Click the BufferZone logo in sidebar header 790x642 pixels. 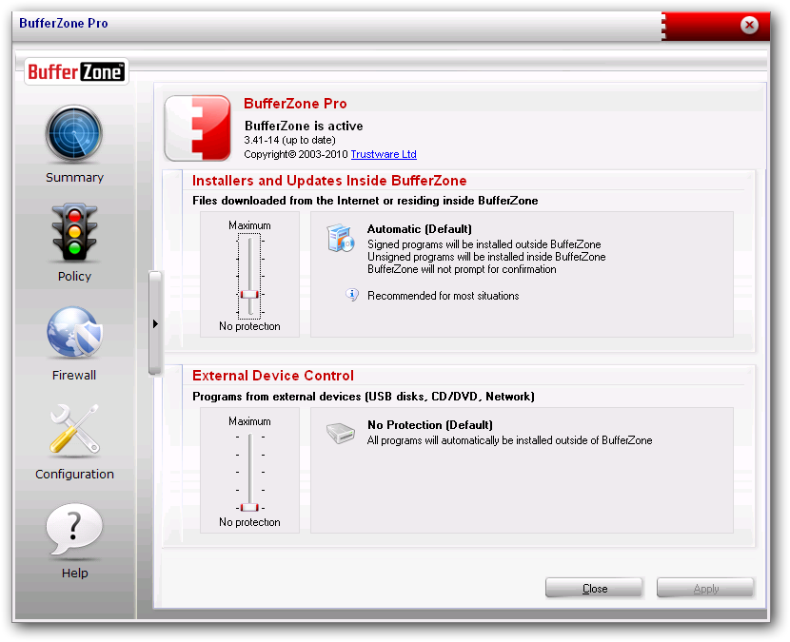coord(76,71)
